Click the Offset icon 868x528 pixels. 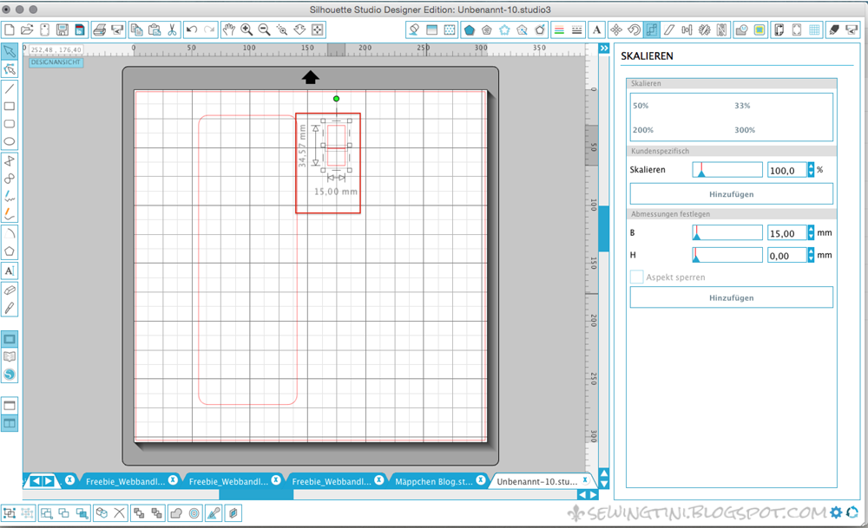(194, 513)
